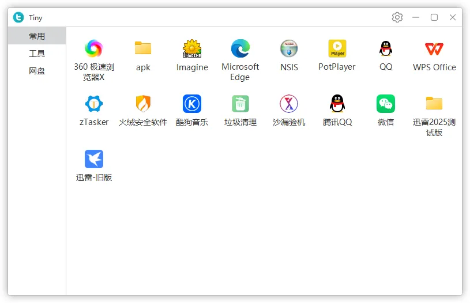Launch WPS Office icon

point(434,49)
